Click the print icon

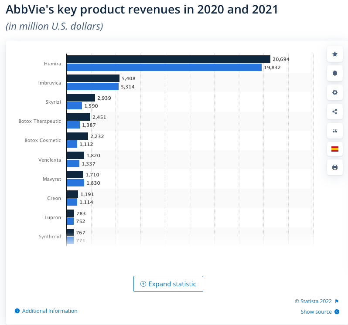click(334, 167)
